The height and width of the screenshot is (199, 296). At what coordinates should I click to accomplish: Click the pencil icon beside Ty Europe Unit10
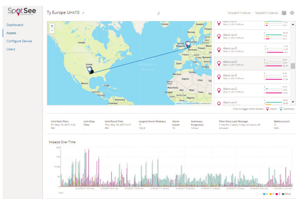83,13
